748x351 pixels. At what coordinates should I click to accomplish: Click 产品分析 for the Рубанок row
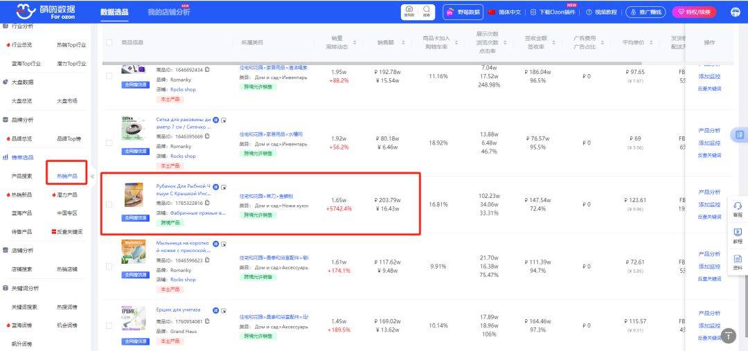(709, 192)
